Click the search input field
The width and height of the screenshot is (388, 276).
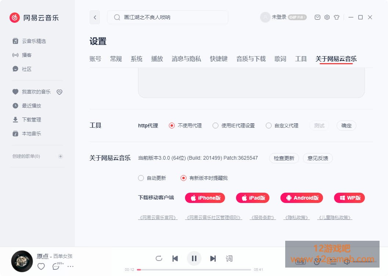(x=168, y=17)
